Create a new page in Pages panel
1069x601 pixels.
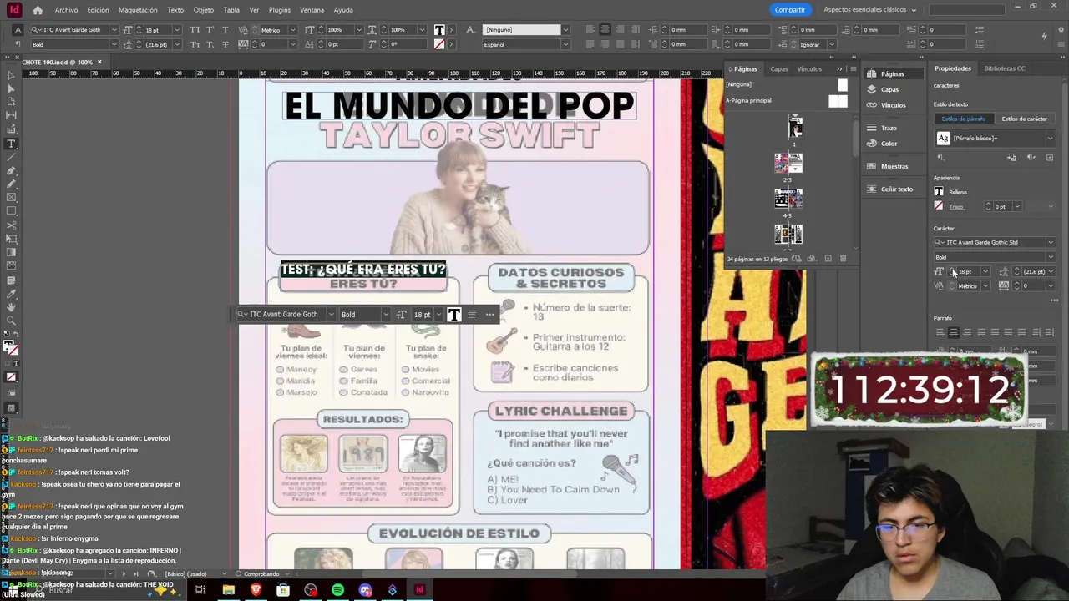[x=828, y=259]
